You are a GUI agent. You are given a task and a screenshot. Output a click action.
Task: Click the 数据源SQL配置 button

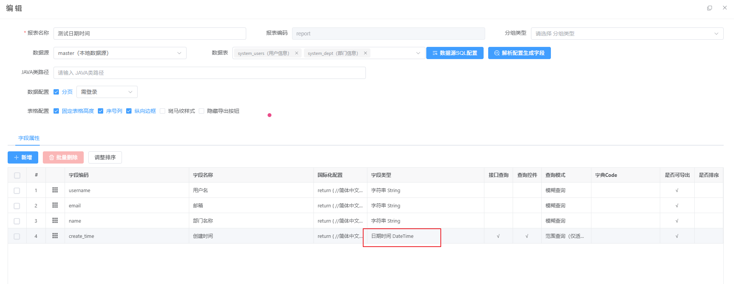point(455,53)
